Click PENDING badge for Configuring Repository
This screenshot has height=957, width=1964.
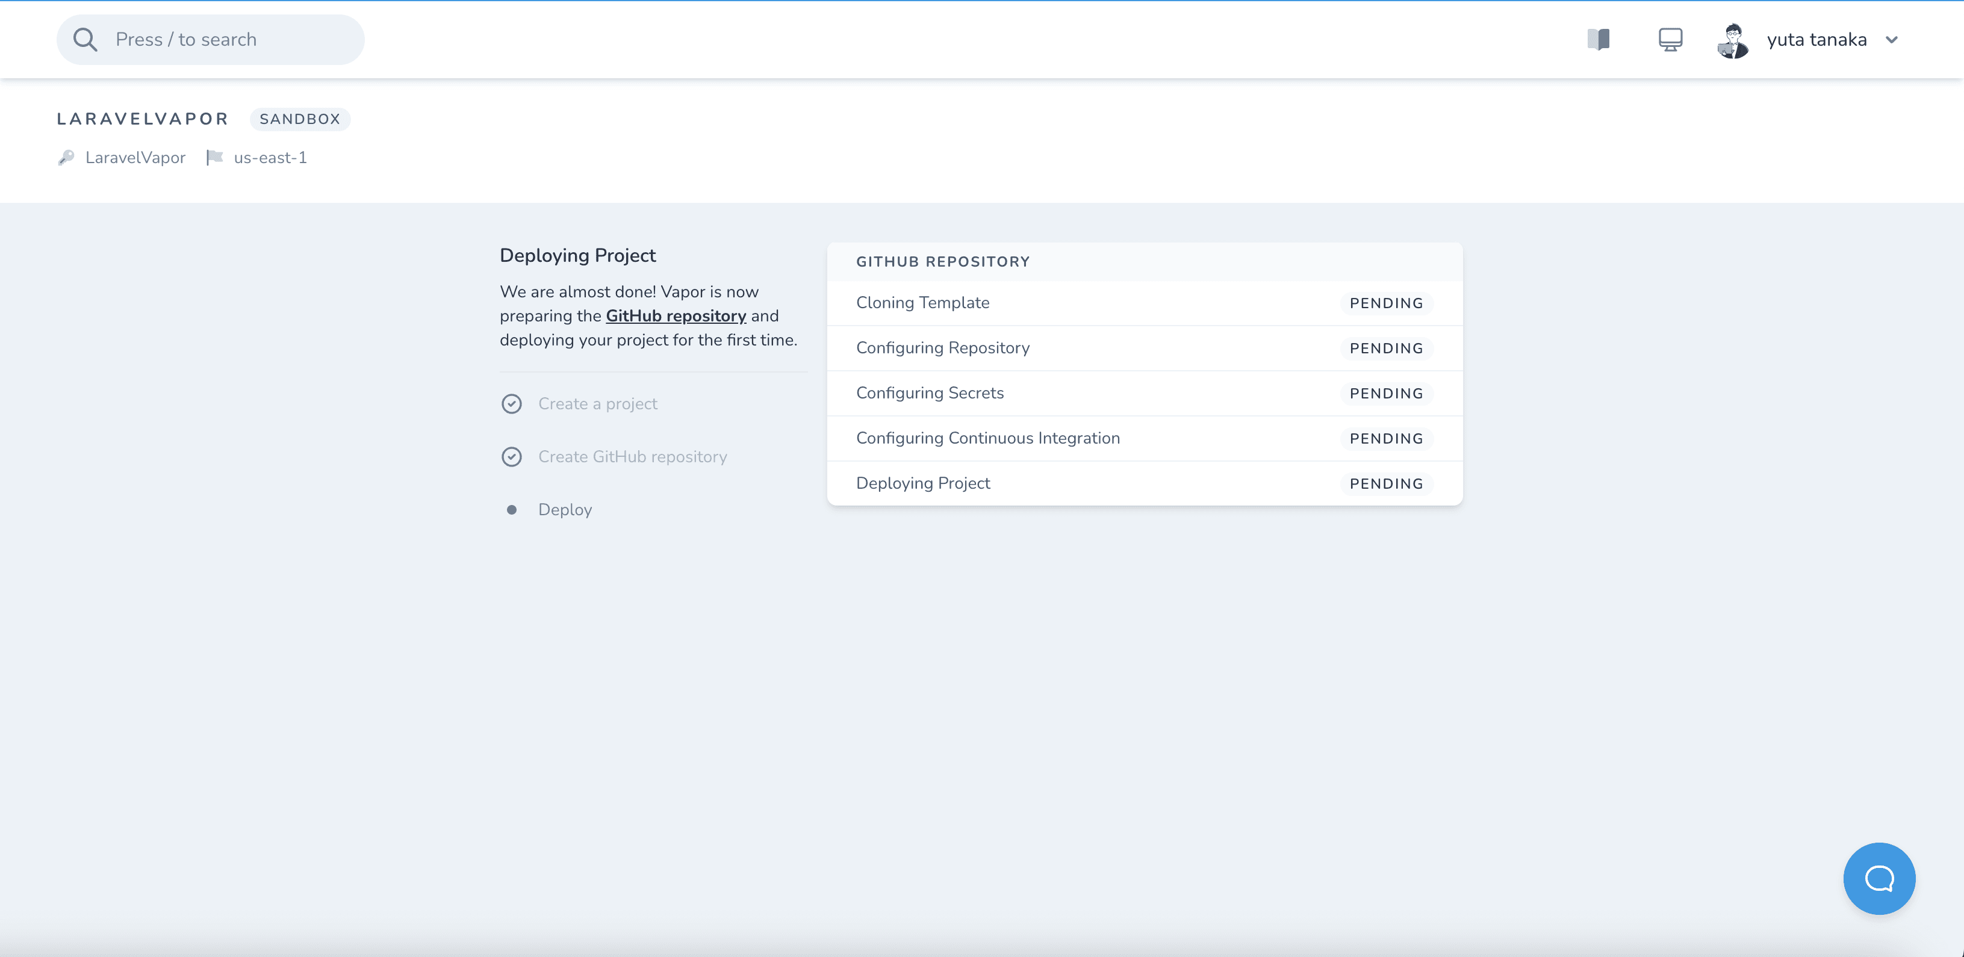pos(1386,348)
